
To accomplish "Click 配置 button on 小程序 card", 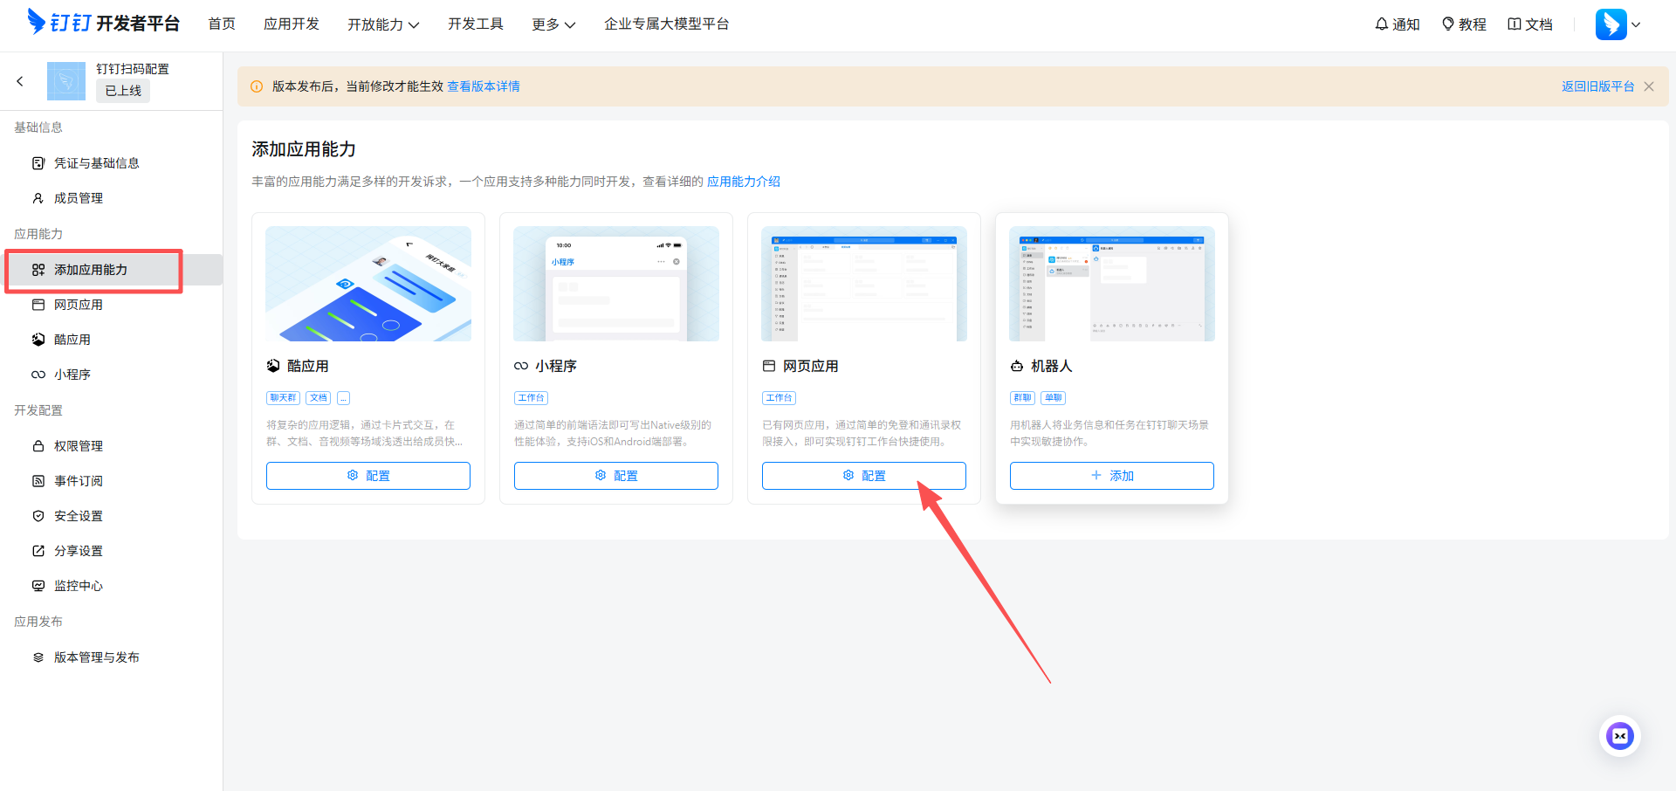I will click(x=616, y=476).
